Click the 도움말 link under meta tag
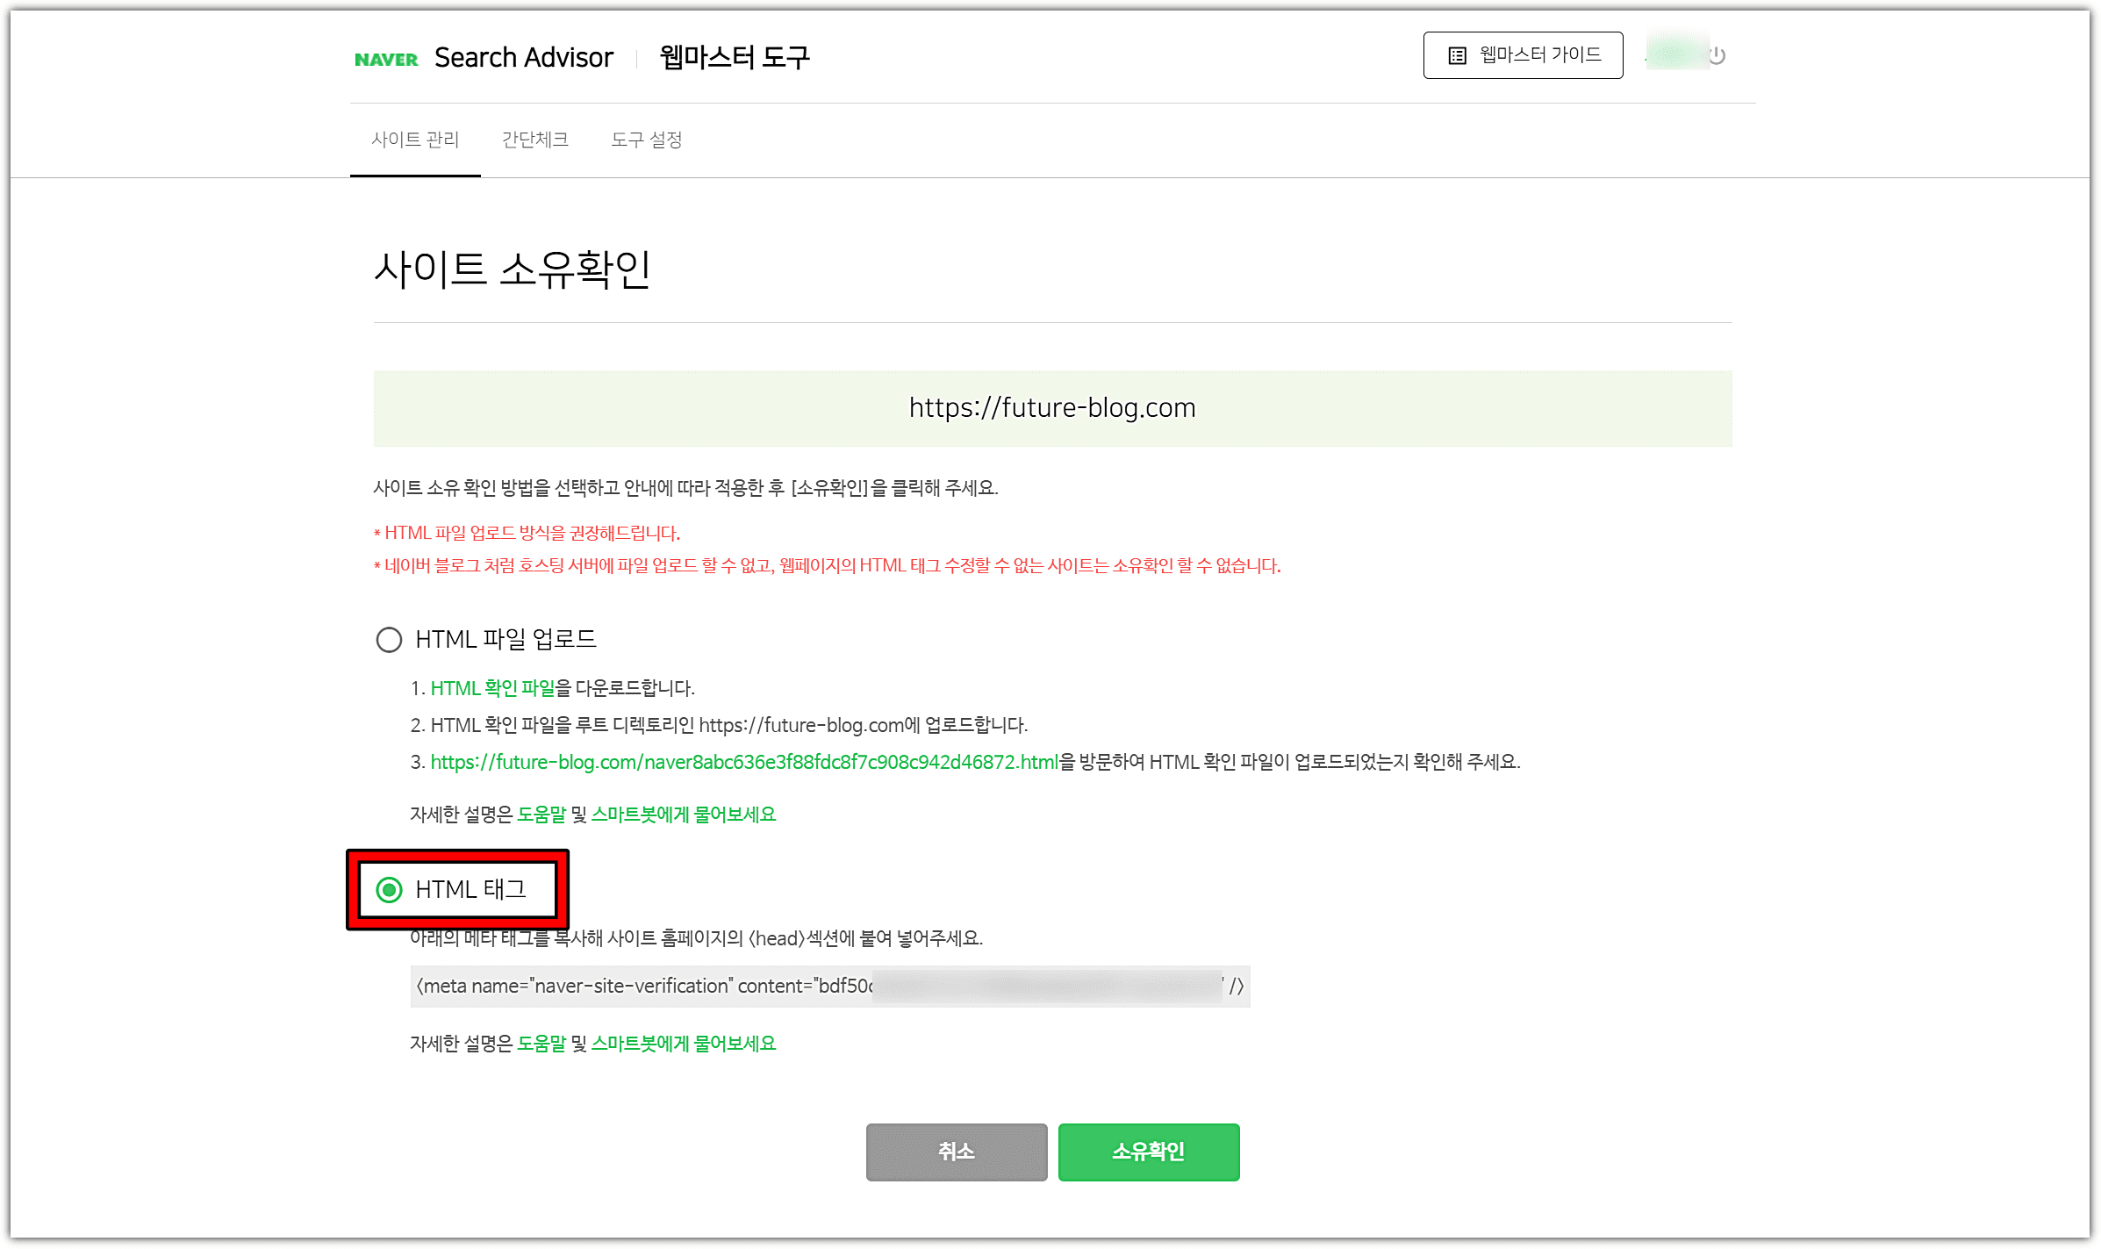Screen dimensions: 2101x1249 click(541, 1044)
